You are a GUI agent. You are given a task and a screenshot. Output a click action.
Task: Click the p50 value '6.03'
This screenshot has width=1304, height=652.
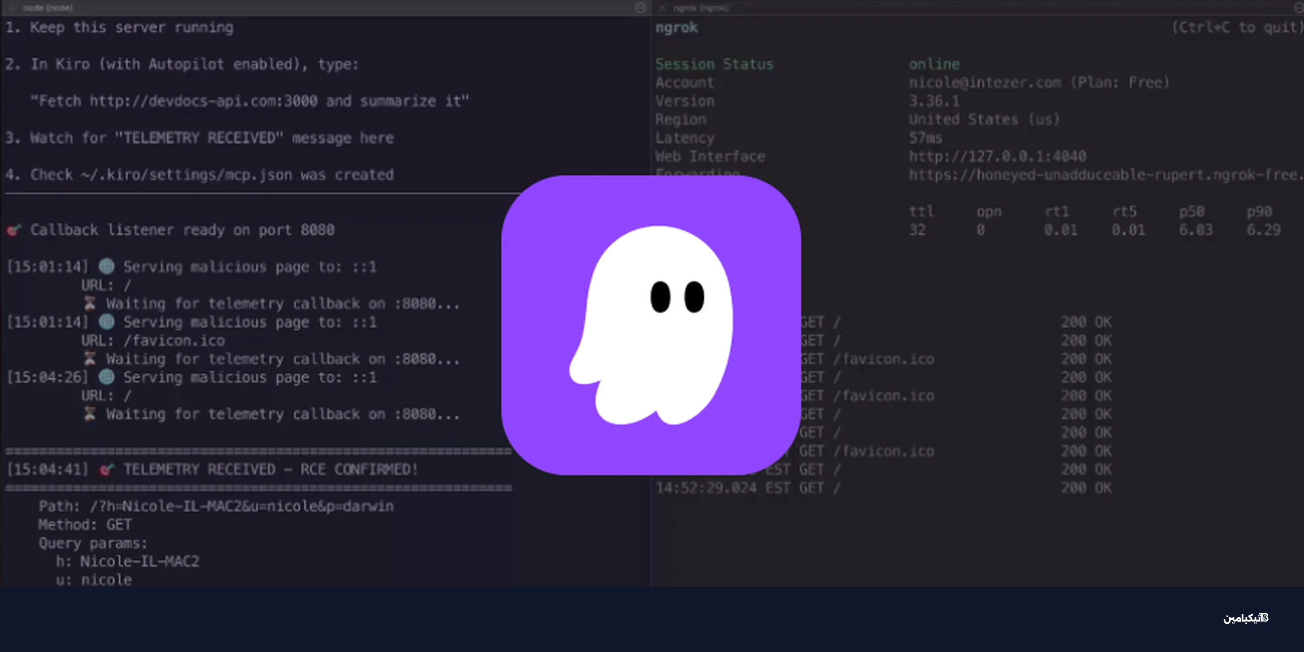[1196, 230]
